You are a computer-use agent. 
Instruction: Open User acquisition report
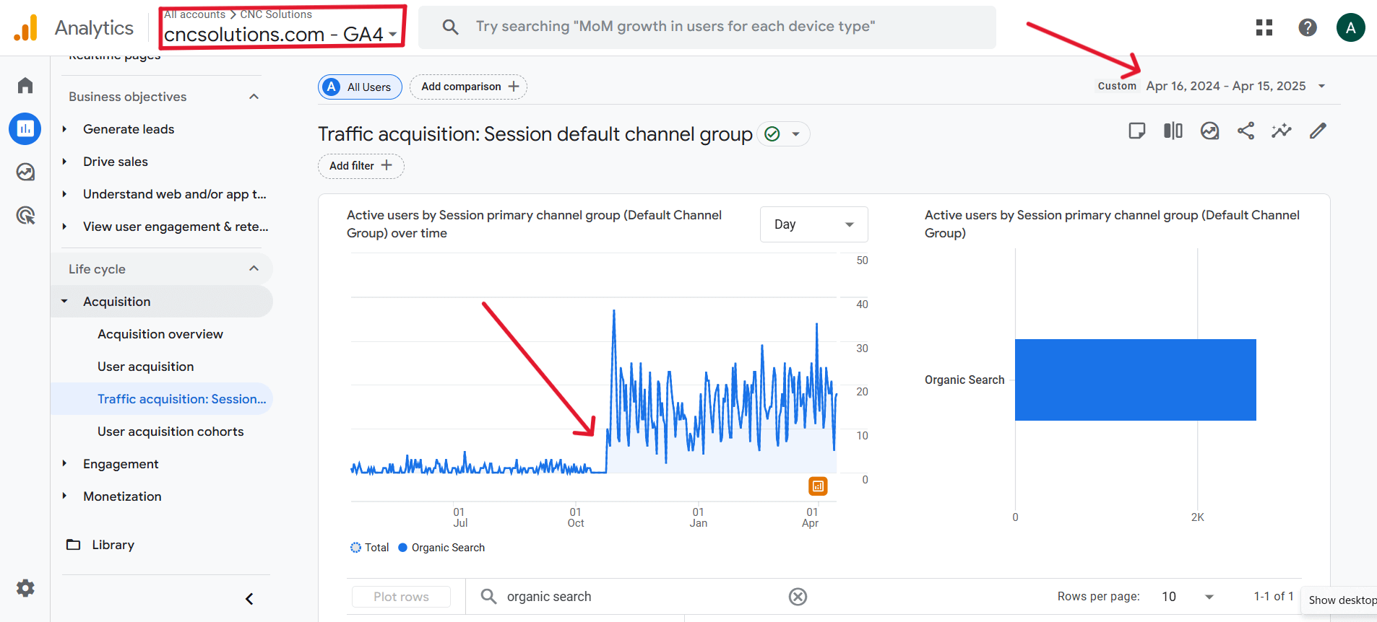146,367
